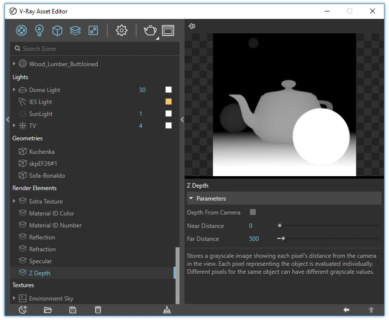The height and width of the screenshot is (320, 389).
Task: Minimize the V-Ray Asset Editor window
Action: click(327, 11)
